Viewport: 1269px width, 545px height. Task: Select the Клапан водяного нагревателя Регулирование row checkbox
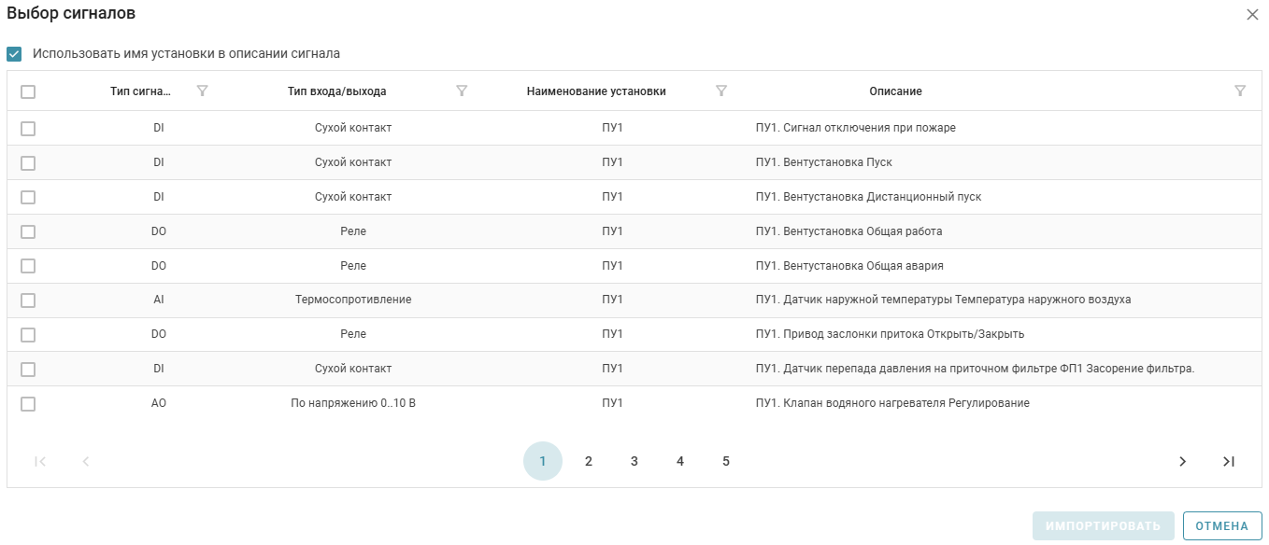pos(28,404)
